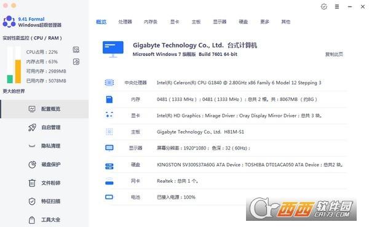The image size is (369, 227).
Task: Click the Realtek network card text
Action: click(178, 181)
